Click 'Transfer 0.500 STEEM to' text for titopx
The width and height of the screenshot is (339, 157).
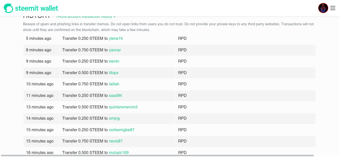[85, 73]
